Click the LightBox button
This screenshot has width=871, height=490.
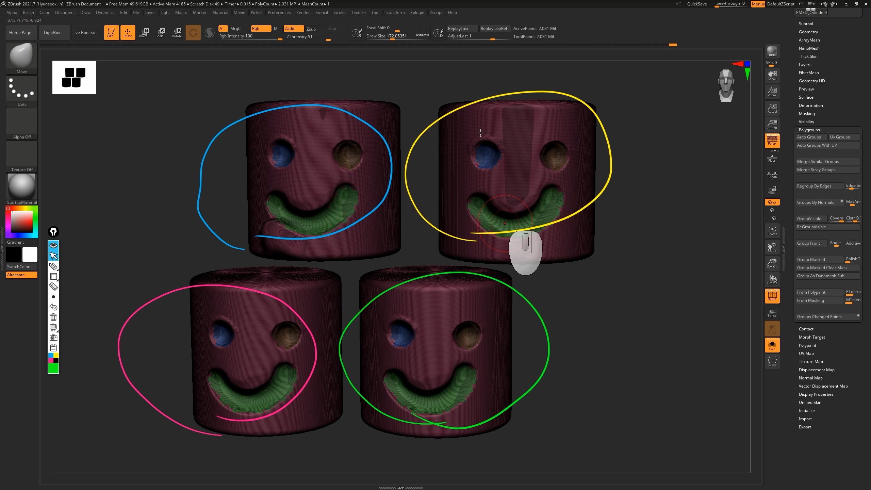point(52,33)
